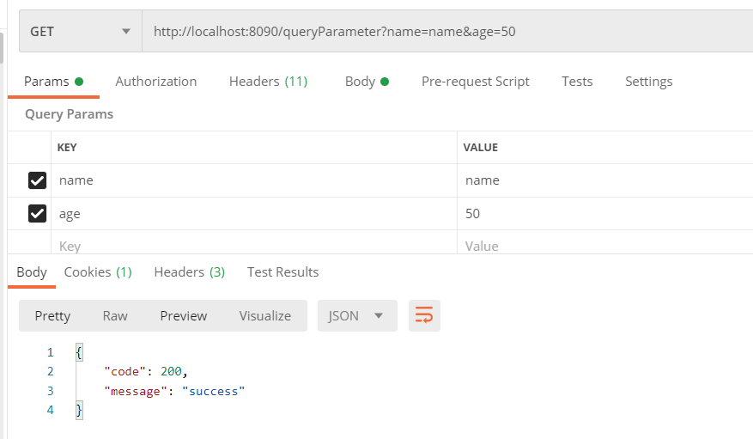The width and height of the screenshot is (753, 439).
Task: Click the request URL field
Action: 446,32
